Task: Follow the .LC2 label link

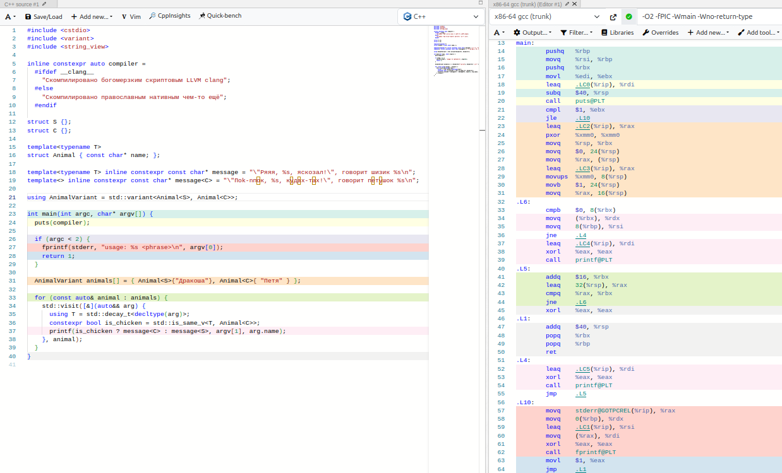Action: tap(582, 126)
